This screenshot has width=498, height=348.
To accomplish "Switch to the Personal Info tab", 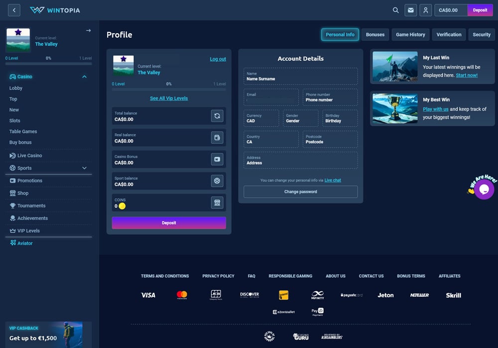I will pos(340,34).
